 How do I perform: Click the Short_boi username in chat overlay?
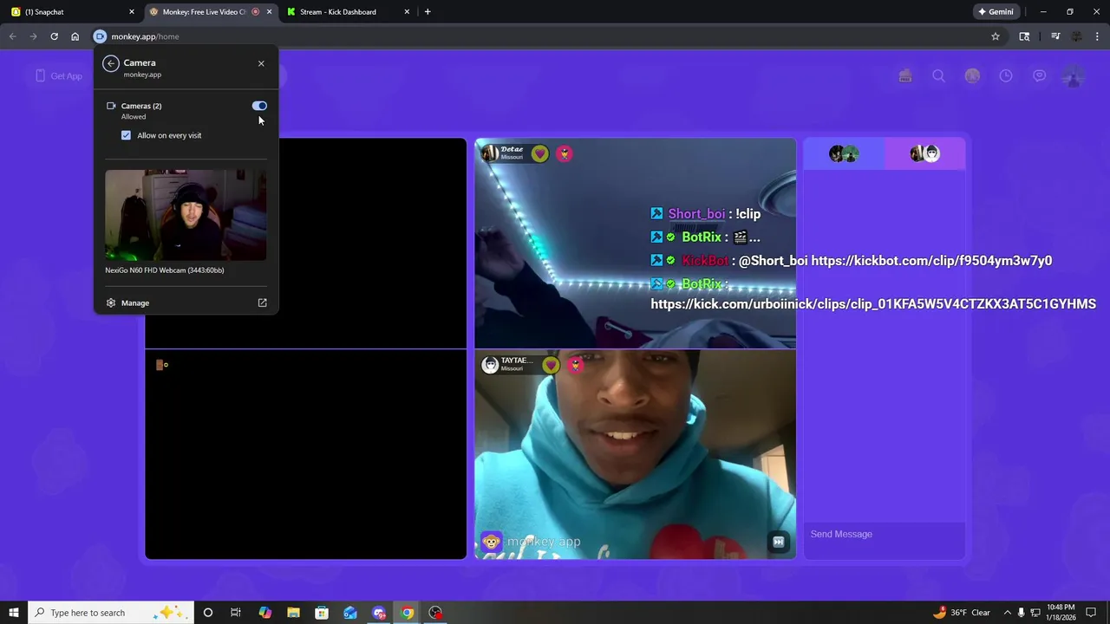pos(696,214)
